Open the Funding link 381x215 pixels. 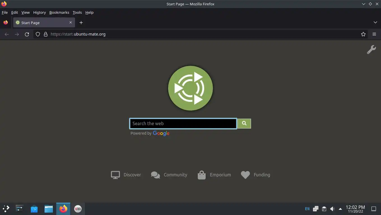pyautogui.click(x=255, y=175)
